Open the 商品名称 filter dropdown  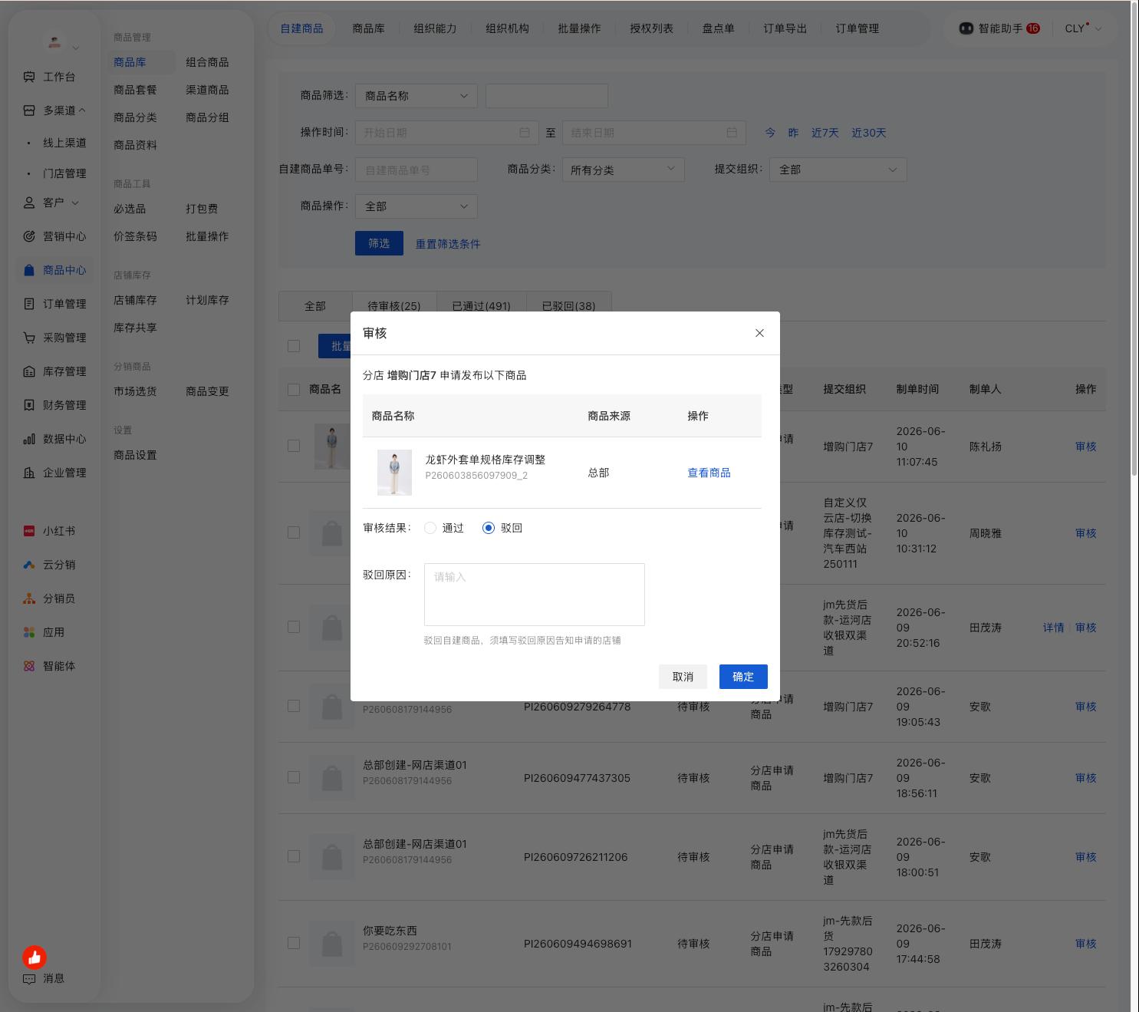416,96
